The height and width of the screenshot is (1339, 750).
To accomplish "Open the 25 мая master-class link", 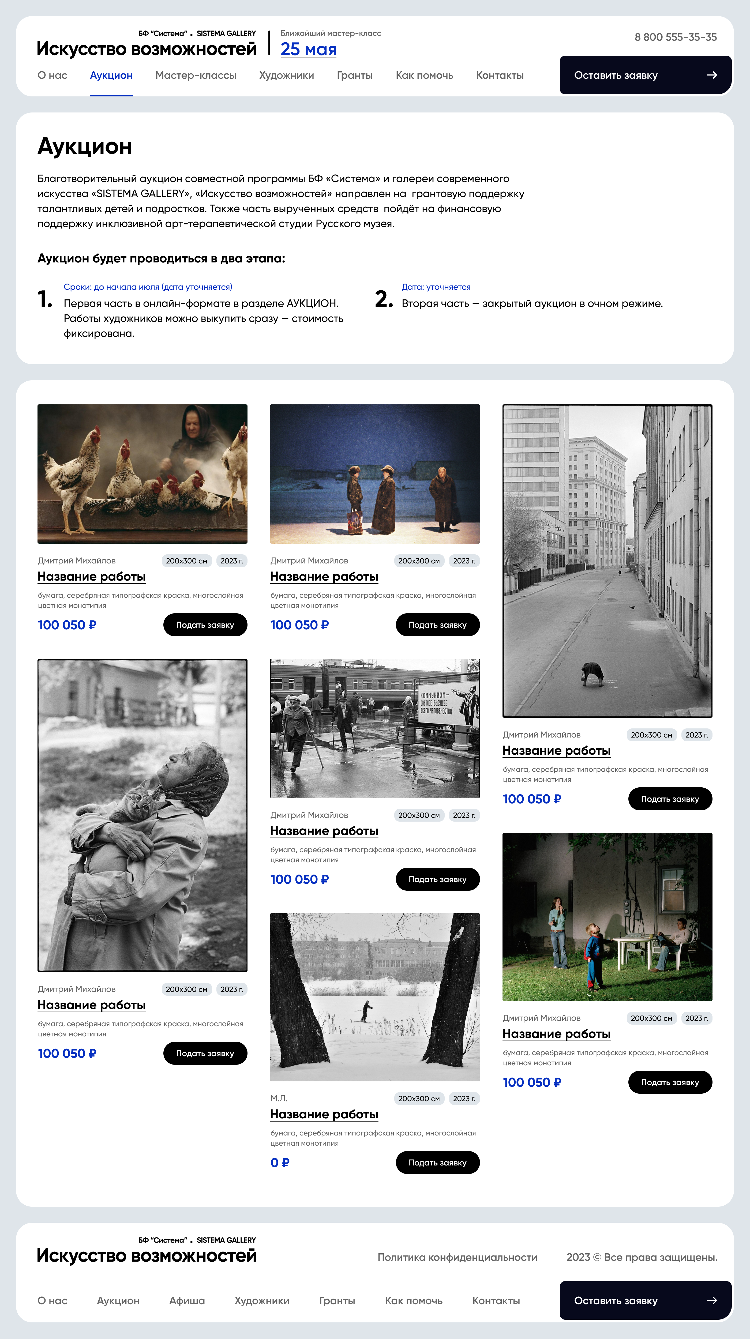I will 309,49.
